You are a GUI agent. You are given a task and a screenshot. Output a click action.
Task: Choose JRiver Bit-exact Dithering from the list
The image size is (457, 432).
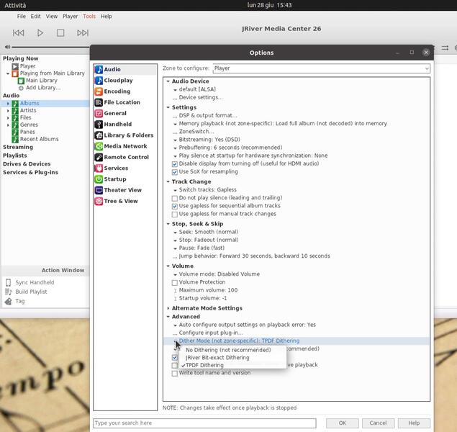coord(217,358)
